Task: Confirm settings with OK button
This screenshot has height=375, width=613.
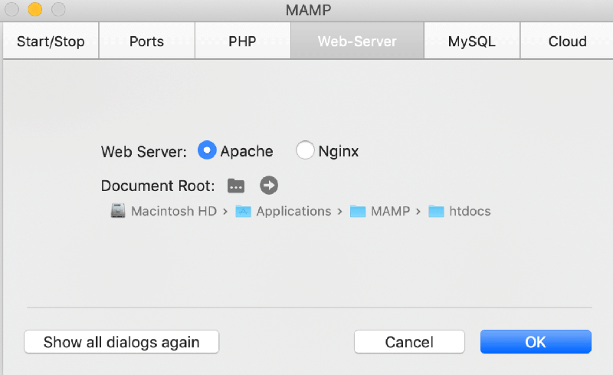Action: pyautogui.click(x=536, y=342)
